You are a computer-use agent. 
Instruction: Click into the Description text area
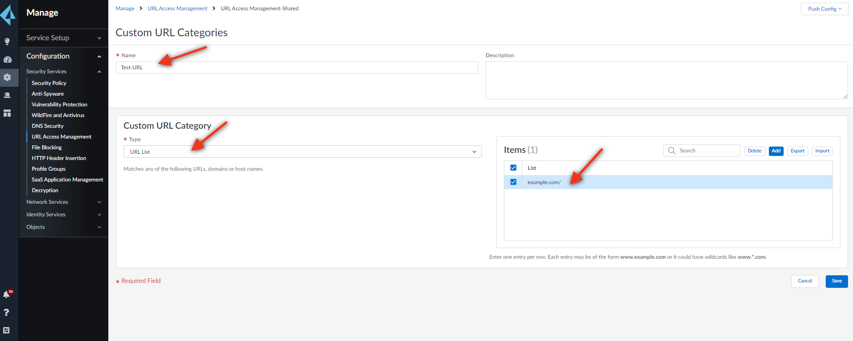tap(666, 80)
